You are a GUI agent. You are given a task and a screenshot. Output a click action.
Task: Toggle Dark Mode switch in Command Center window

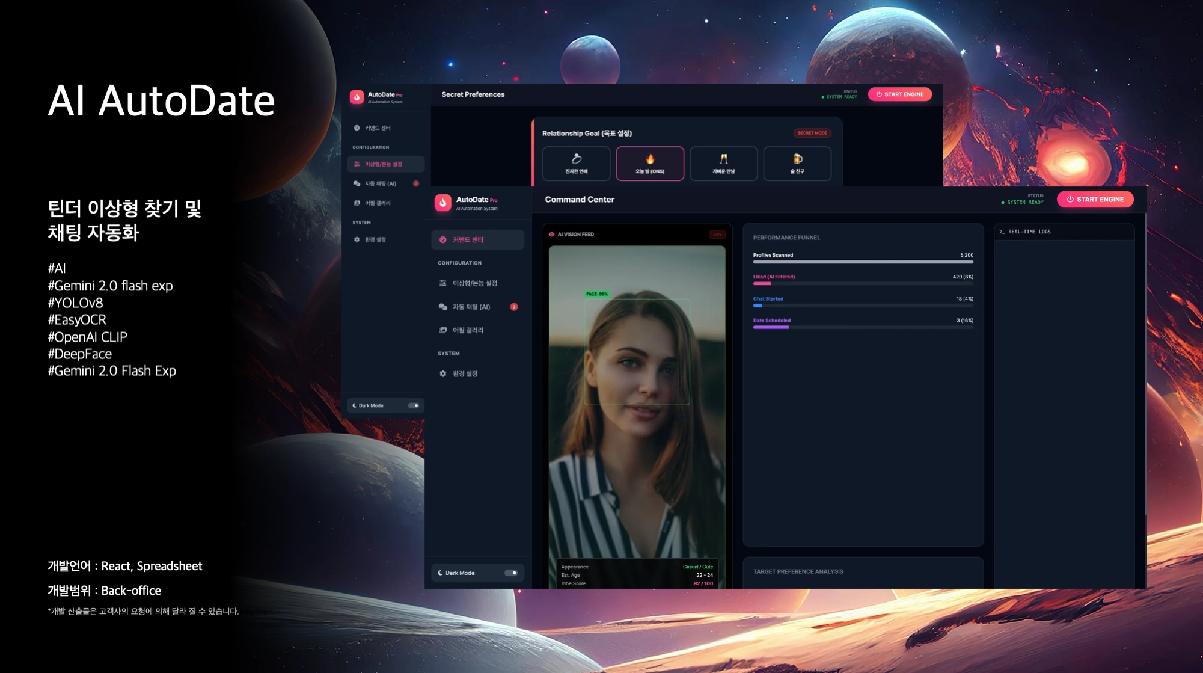[x=511, y=573]
